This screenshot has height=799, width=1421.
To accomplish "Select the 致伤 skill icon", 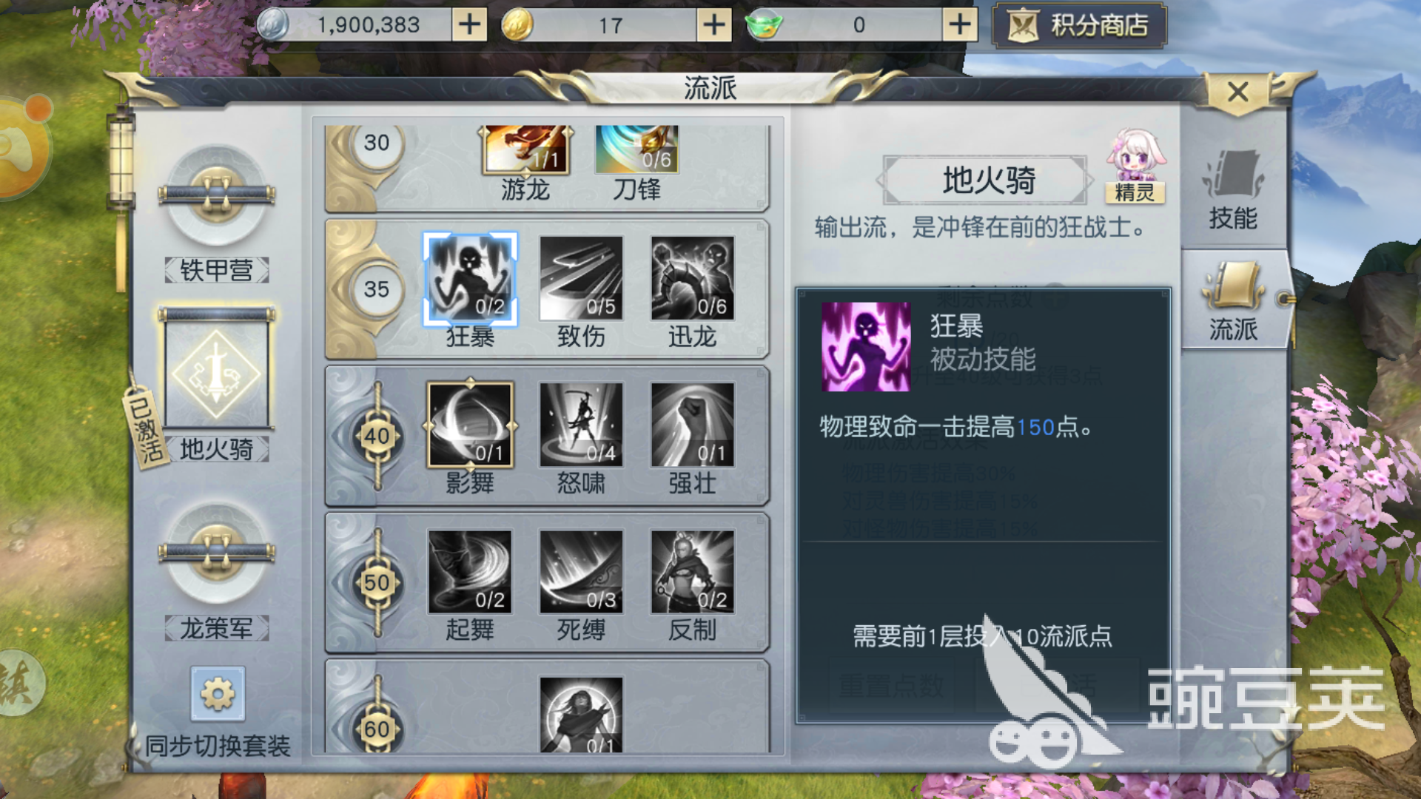I will coord(581,278).
